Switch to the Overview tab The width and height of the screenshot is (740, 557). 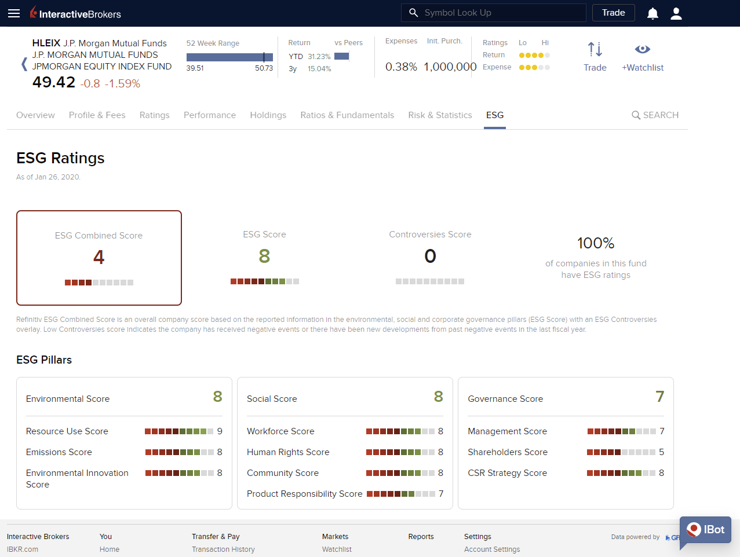[x=35, y=115]
